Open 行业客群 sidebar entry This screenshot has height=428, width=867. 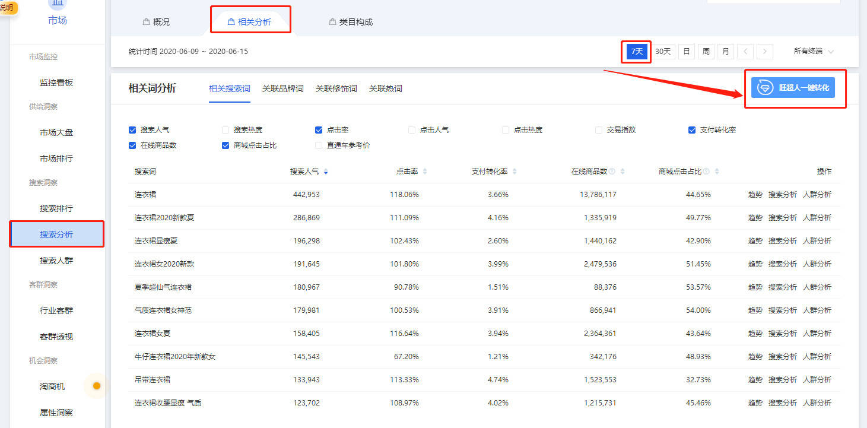pos(56,311)
